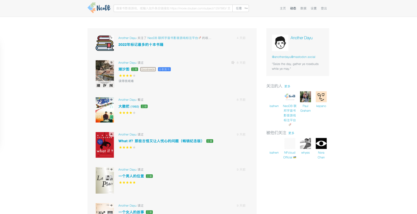Open the 设置 menu item
This screenshot has width=417, height=214.
click(x=313, y=8)
